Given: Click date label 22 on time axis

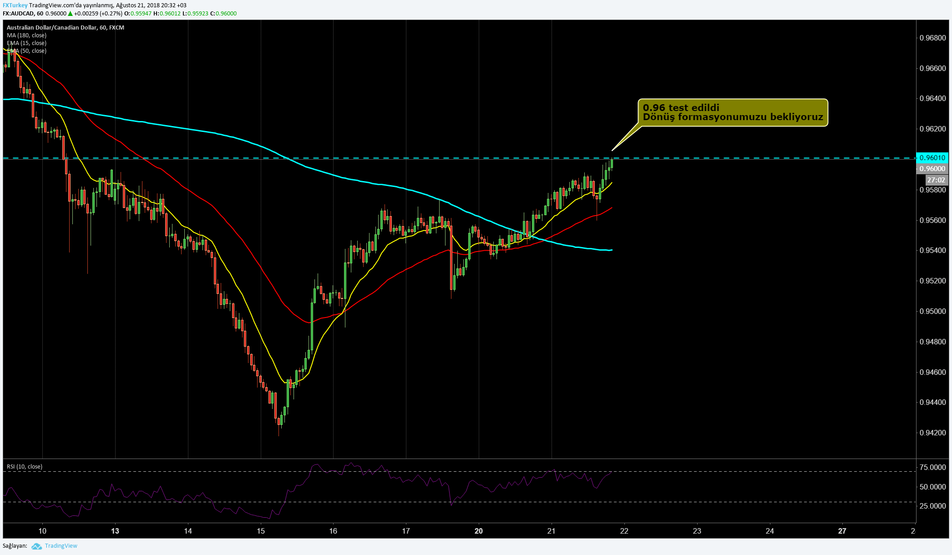Looking at the screenshot, I should point(624,531).
